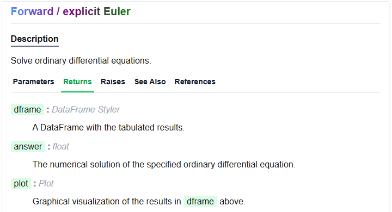The height and width of the screenshot is (212, 392).
Task: Show the References tab
Action: (195, 82)
